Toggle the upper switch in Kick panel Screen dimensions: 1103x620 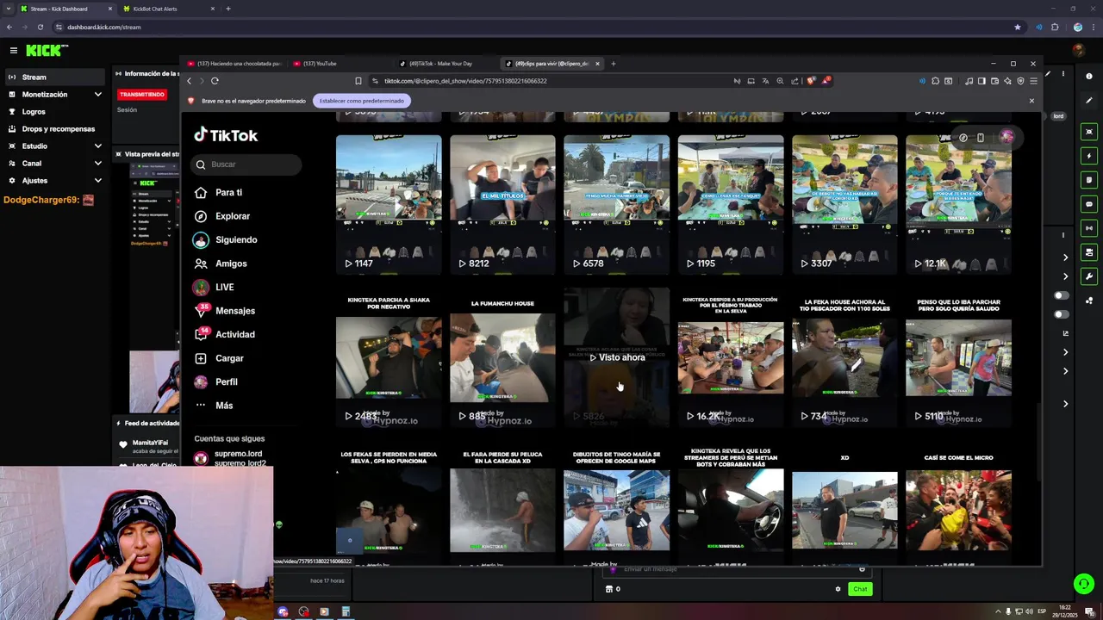1062,295
